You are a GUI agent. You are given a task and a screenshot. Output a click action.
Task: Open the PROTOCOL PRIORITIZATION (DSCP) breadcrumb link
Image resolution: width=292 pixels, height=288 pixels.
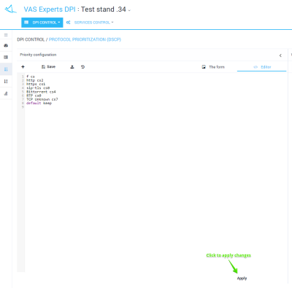(x=85, y=39)
